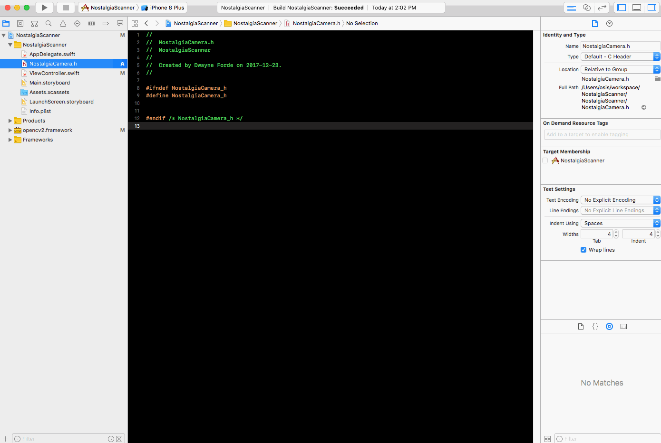Open the test navigator

coord(77,23)
